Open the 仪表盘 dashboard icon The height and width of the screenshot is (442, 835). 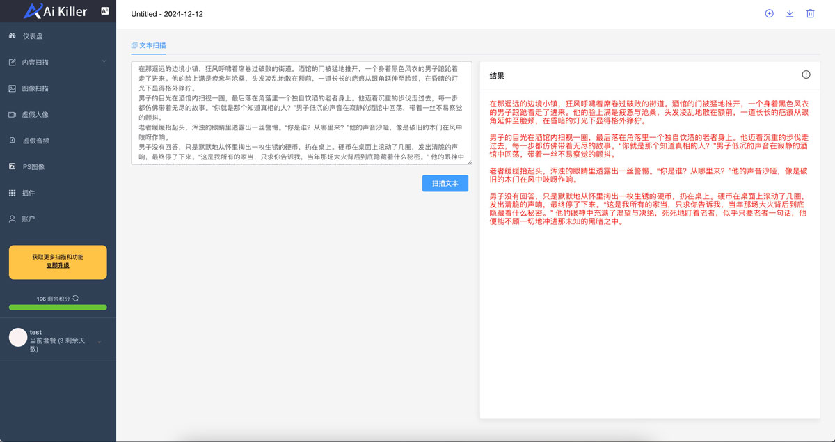pos(13,36)
